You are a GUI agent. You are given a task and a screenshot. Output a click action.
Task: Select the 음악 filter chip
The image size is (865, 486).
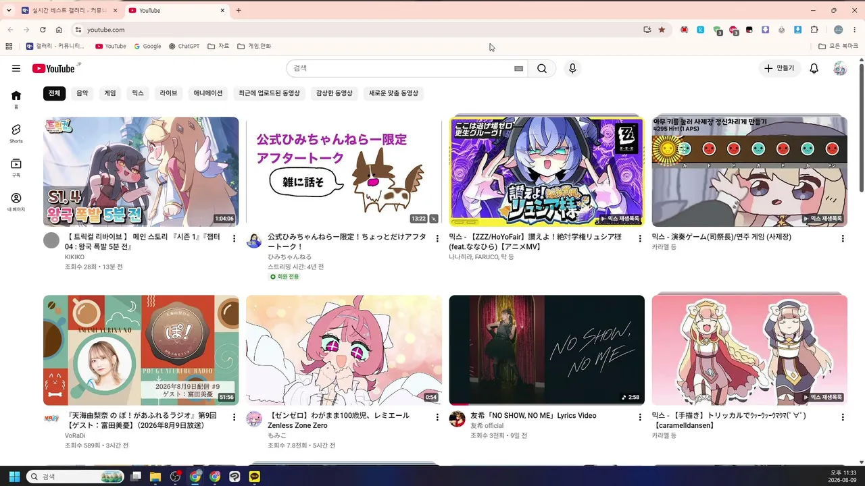tap(82, 93)
